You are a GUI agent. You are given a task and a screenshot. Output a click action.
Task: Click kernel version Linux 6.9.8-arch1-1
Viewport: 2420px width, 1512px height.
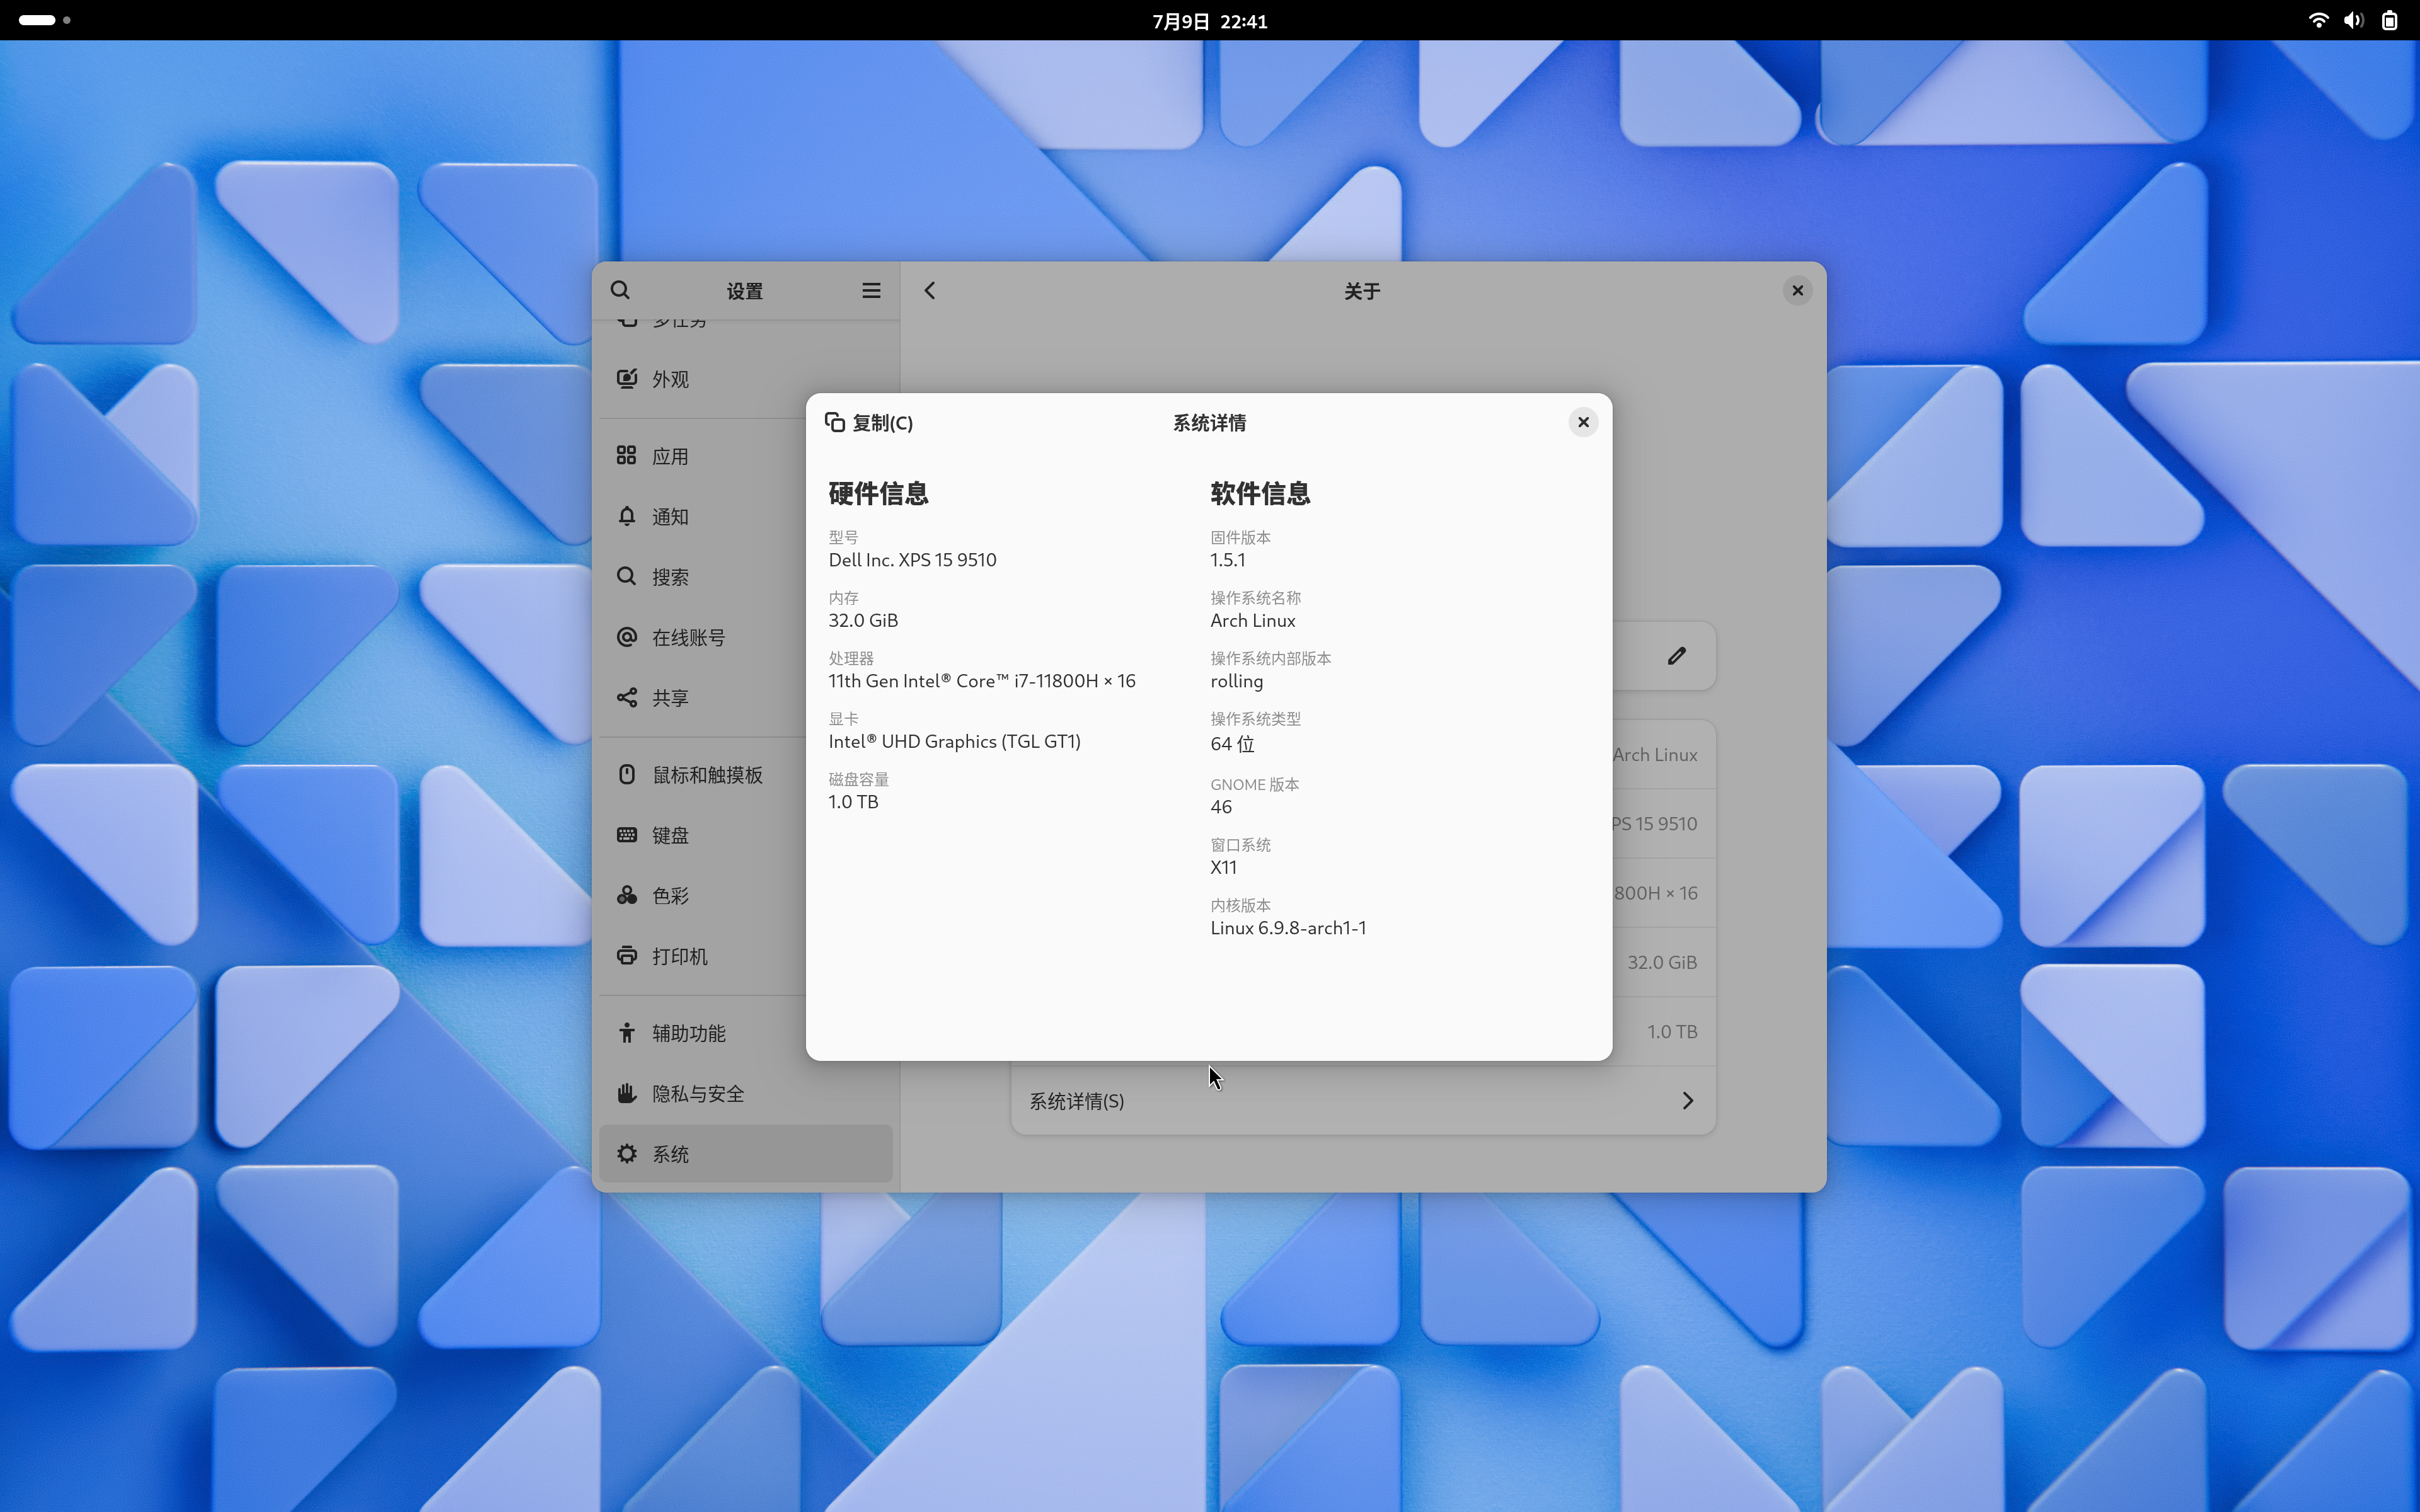click(1288, 928)
